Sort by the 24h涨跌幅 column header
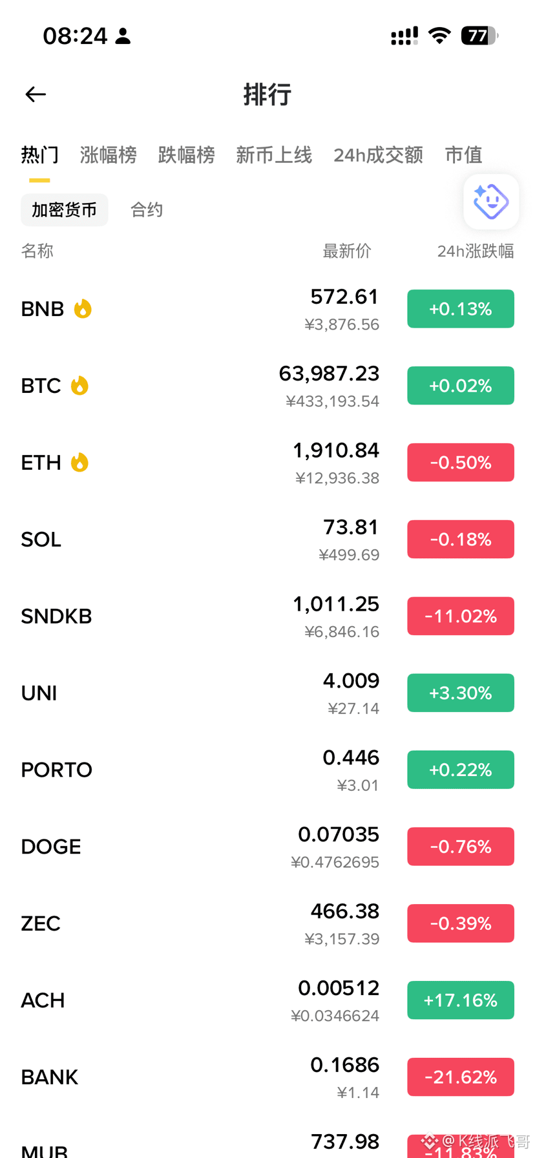The image size is (535, 1158). [x=476, y=251]
